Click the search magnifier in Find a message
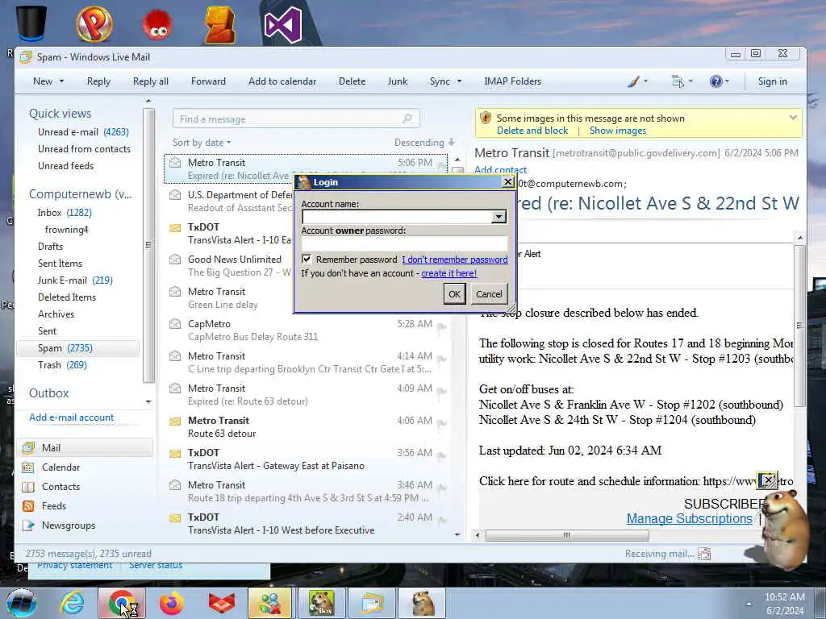Image resolution: width=826 pixels, height=619 pixels. click(x=407, y=119)
